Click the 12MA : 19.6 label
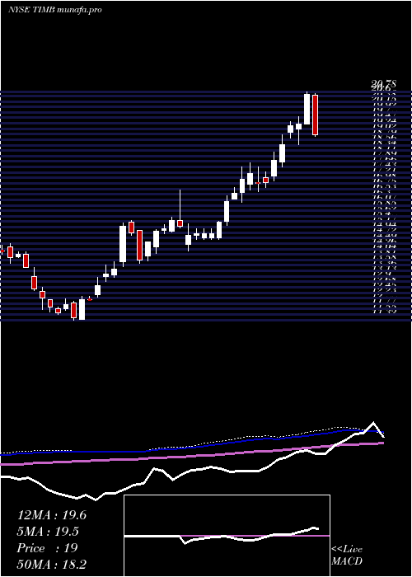Viewport: 412px width, 577px height. [52, 515]
